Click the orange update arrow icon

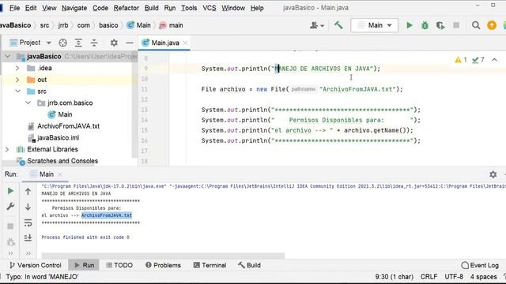(x=492, y=25)
